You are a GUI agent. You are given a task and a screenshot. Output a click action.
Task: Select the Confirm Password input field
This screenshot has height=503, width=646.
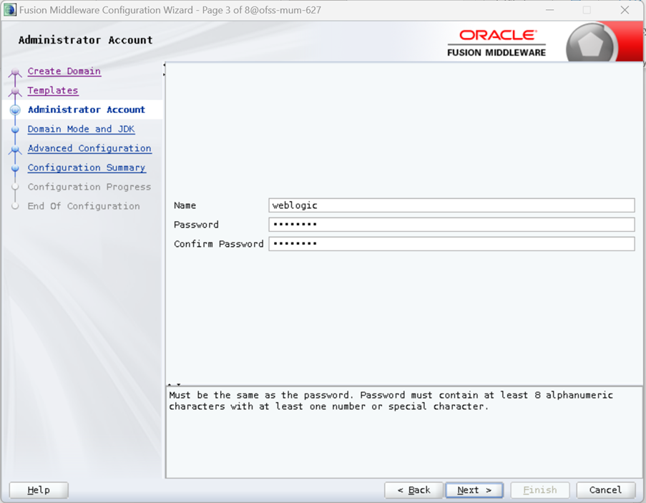(x=451, y=244)
